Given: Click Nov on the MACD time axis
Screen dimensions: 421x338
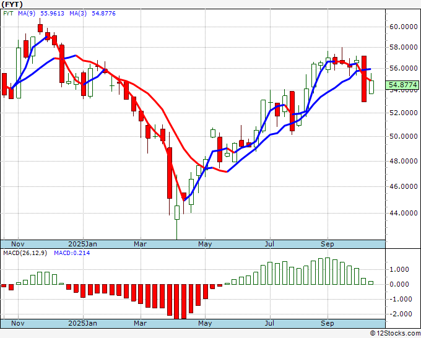Looking at the screenshot, I should tap(18, 323).
